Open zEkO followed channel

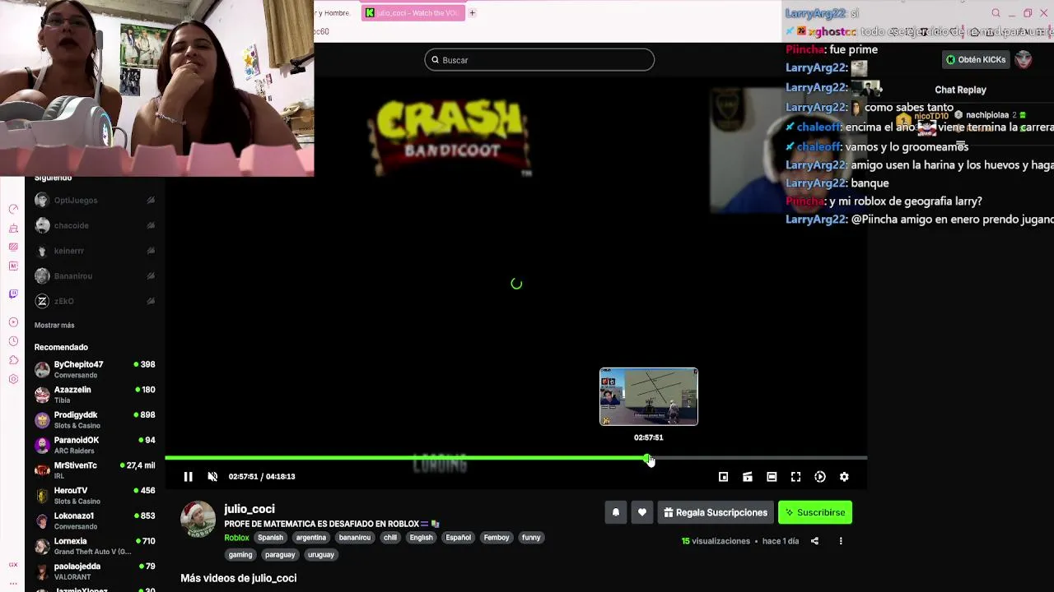[95, 301]
